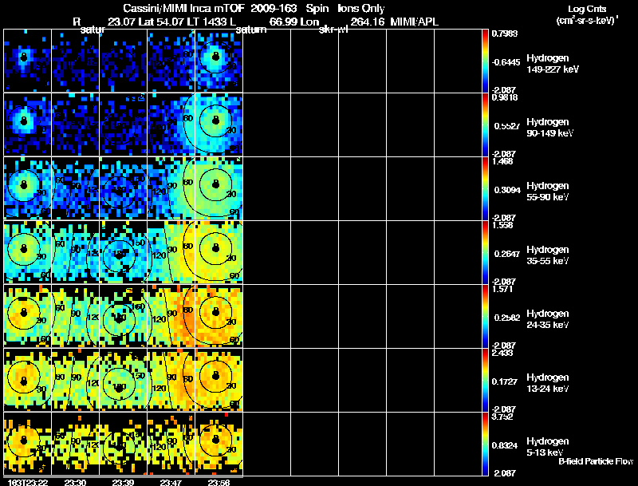Select the 23:30 image in 55-90 keV row
This screenshot has height=486, width=638.
75,188
